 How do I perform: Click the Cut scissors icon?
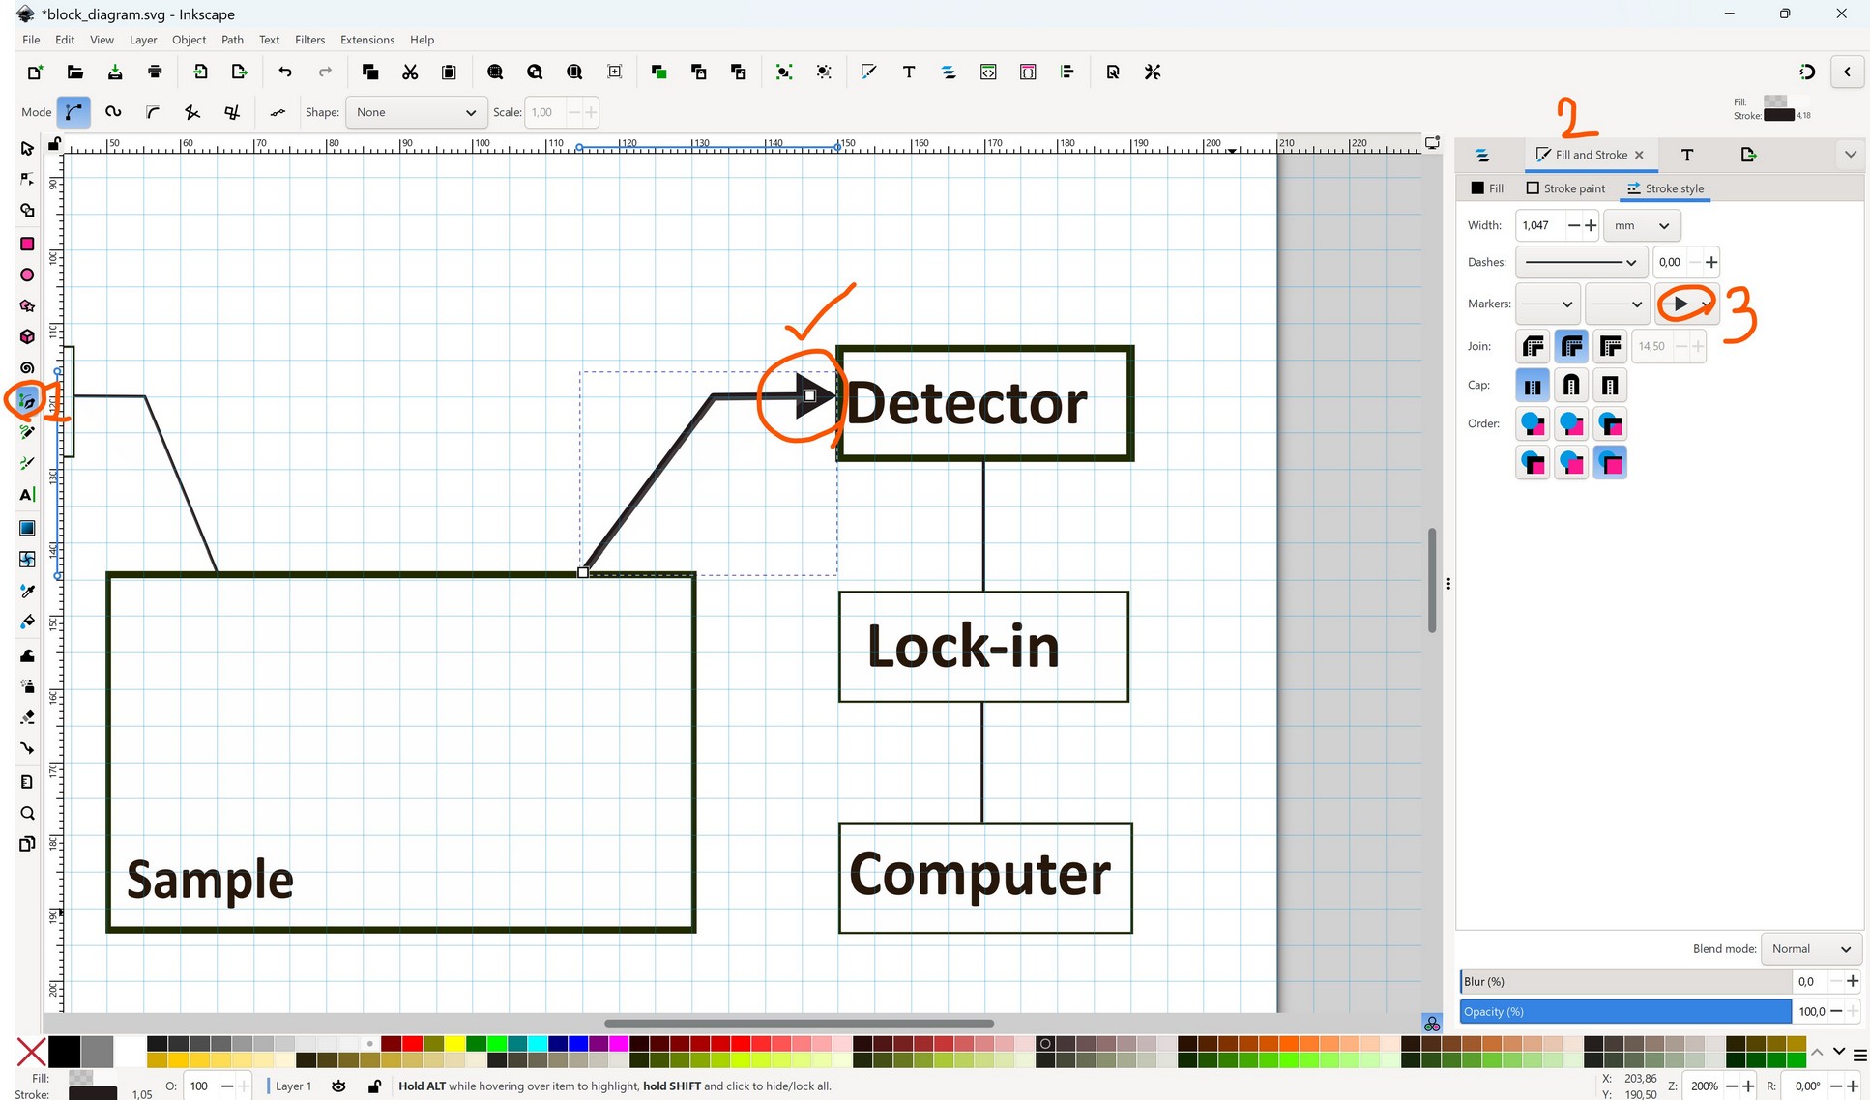[x=410, y=72]
